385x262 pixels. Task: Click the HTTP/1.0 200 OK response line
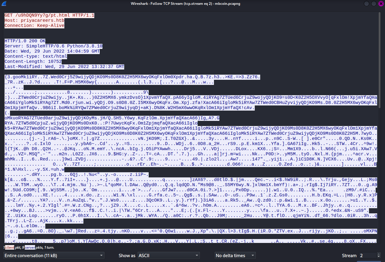click(x=25, y=41)
